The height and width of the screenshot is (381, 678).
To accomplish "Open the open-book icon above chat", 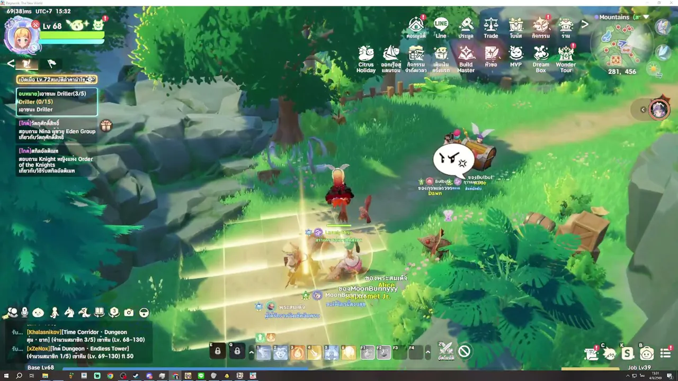I will click(x=99, y=312).
